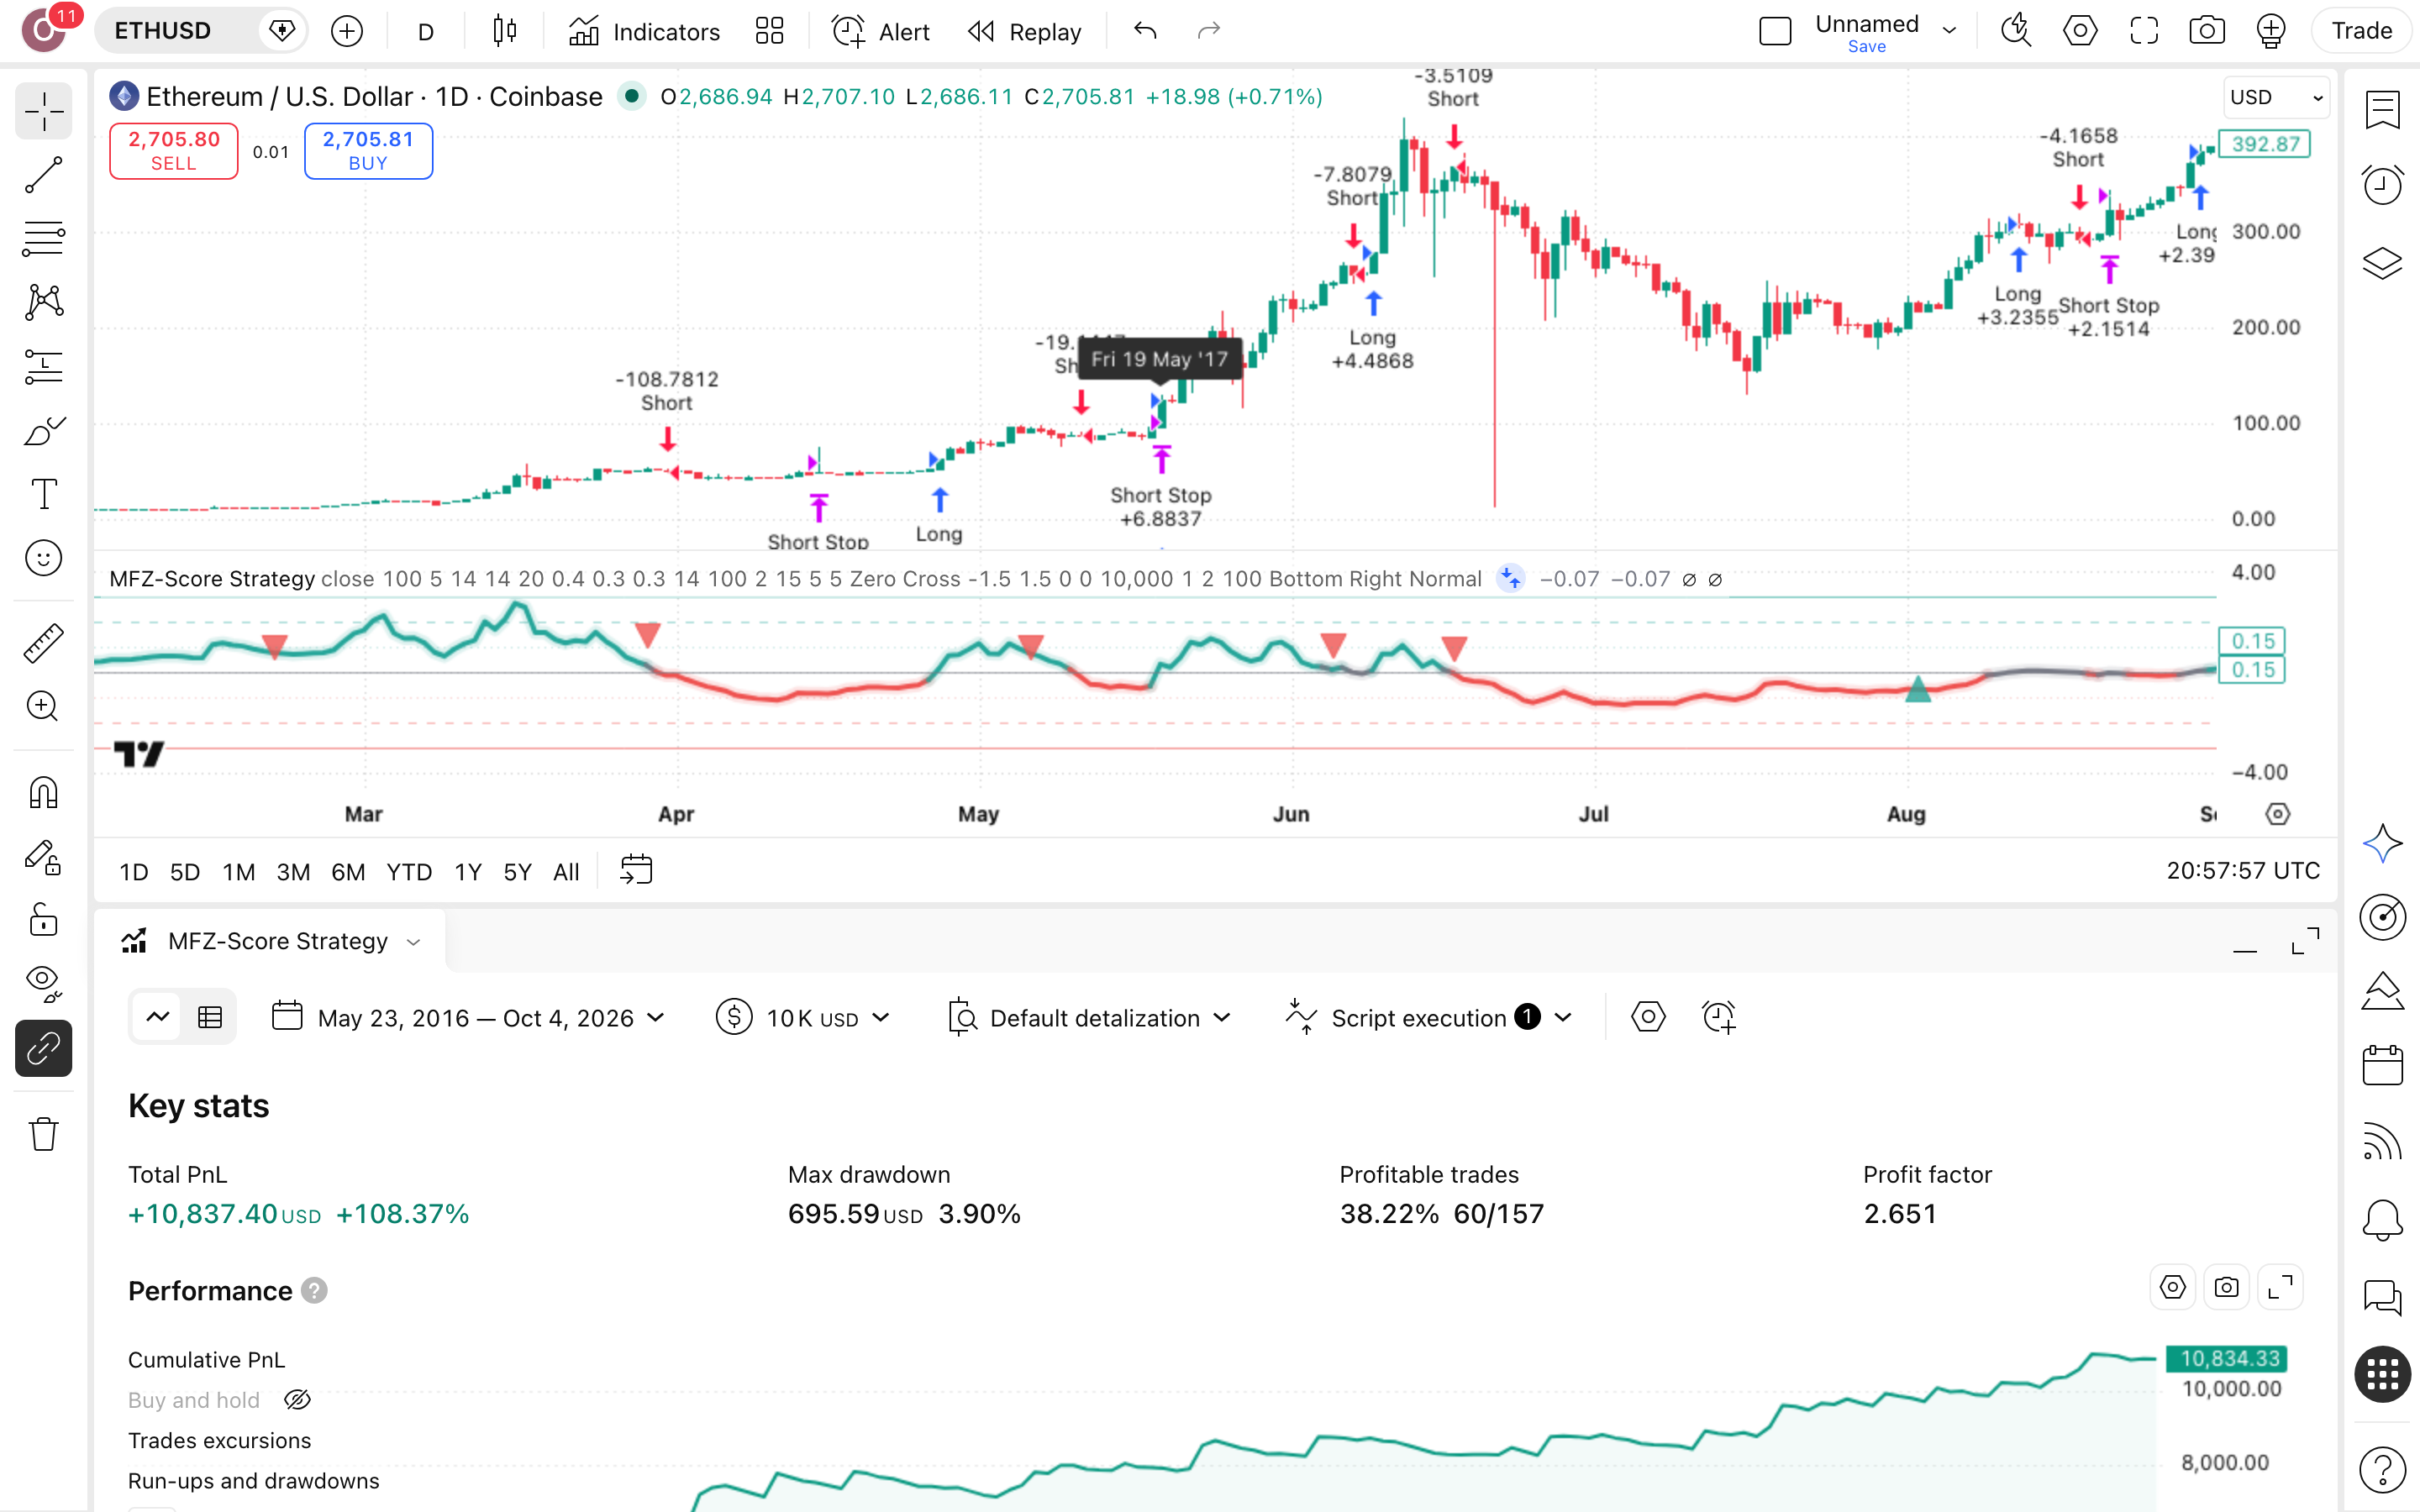Screen dimensions: 2420x1512
Task: Toggle stay in drawing mode pencil lock
Action: click(43, 857)
